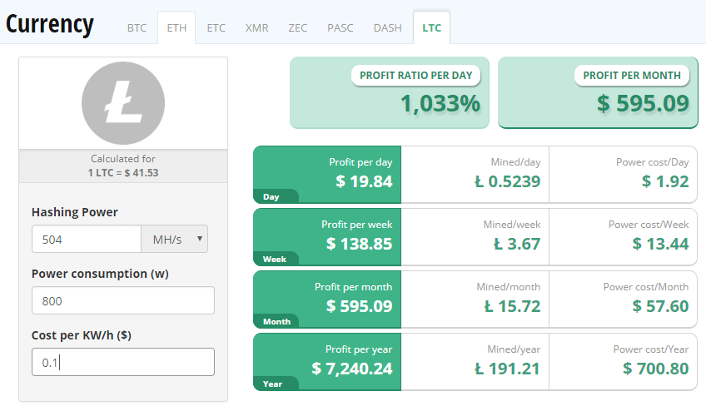Viewport: 706px width, 406px height.
Task: Focus the Power consumption input field
Action: [x=122, y=300]
